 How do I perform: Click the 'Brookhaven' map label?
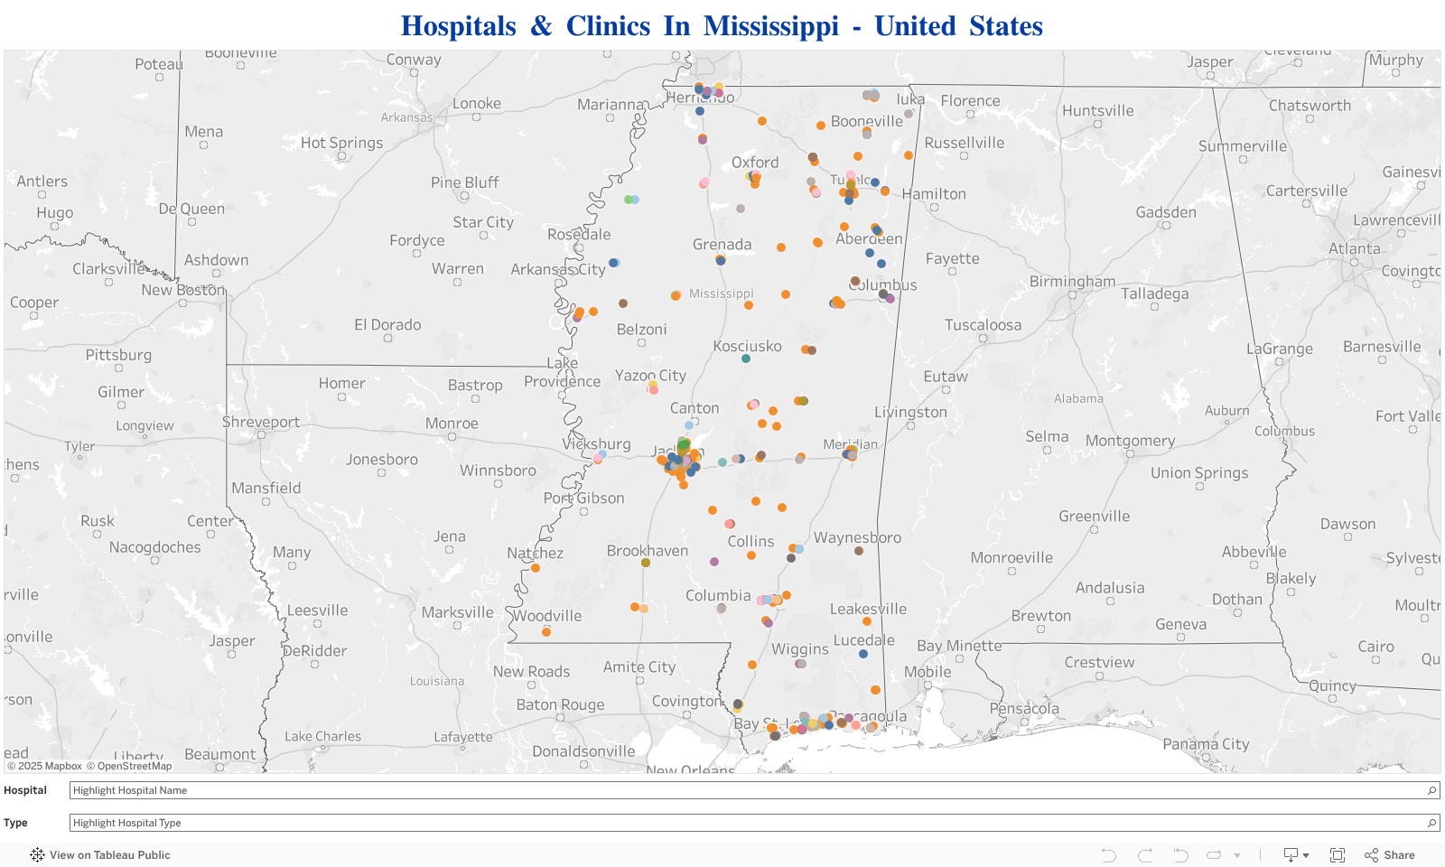(648, 551)
